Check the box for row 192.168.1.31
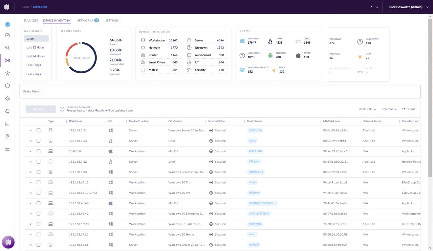The width and height of the screenshot is (433, 251). (38, 130)
